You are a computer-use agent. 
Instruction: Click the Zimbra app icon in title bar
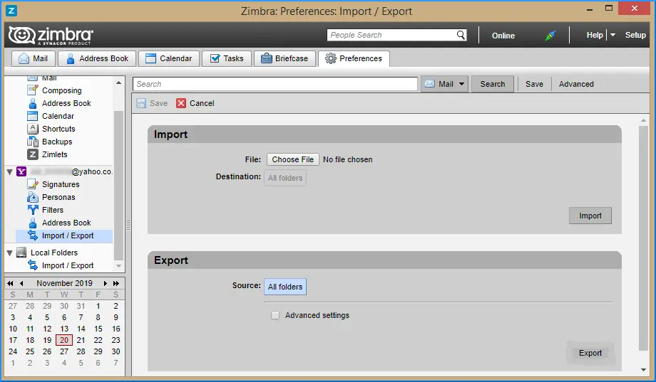[x=11, y=11]
